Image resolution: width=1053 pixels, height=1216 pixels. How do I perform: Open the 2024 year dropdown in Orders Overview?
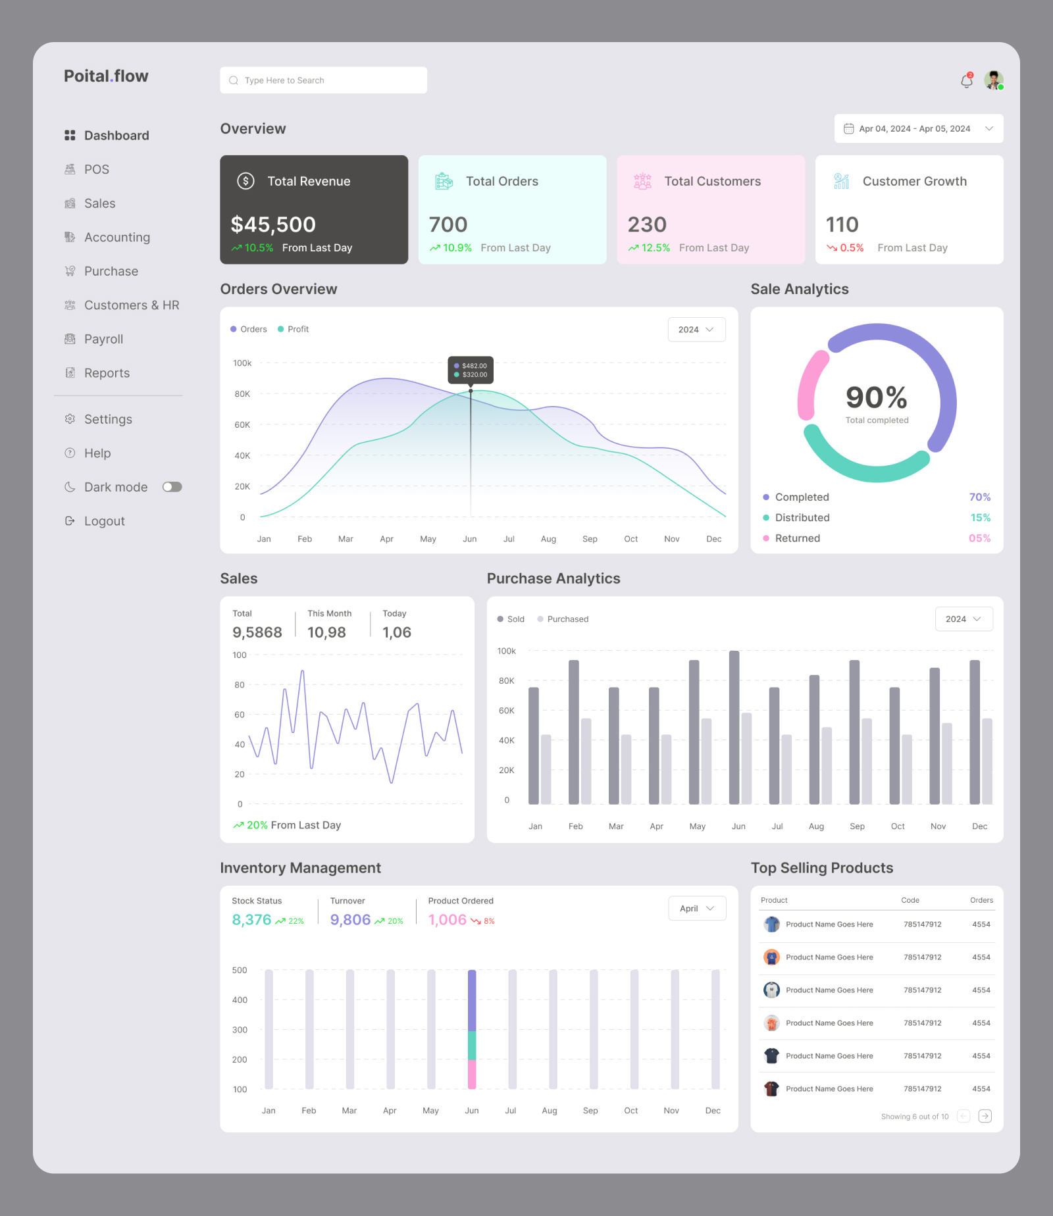(696, 329)
